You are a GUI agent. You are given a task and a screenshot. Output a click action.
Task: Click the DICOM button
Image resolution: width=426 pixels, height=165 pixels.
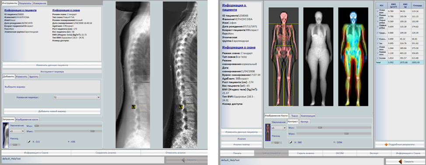pos(339,153)
